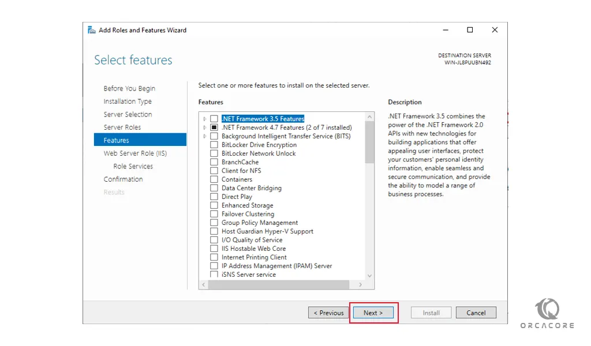Enable the BitLocker Network Unlock checkbox
Screen dimensions: 591x346
click(x=214, y=153)
